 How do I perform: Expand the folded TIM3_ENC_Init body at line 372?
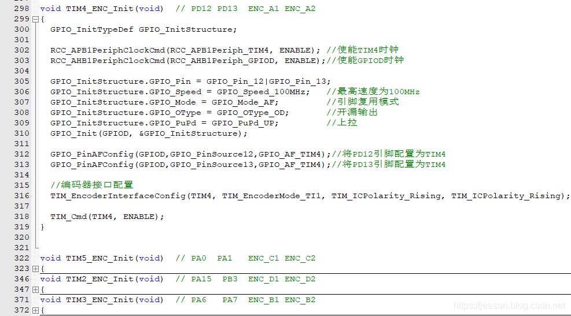(35, 310)
